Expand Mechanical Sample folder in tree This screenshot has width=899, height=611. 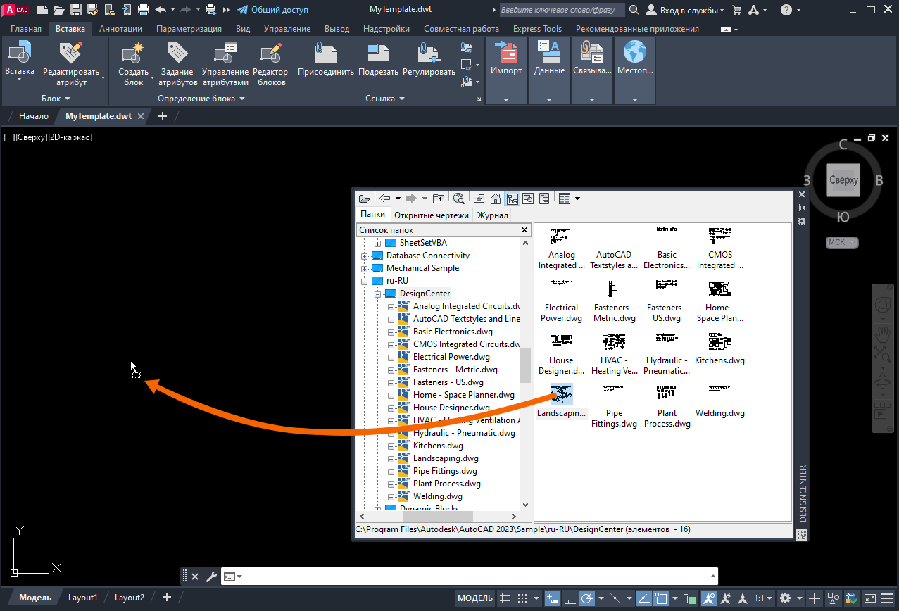click(365, 268)
